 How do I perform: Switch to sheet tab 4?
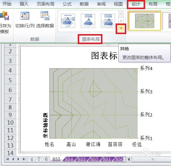(32, 159)
